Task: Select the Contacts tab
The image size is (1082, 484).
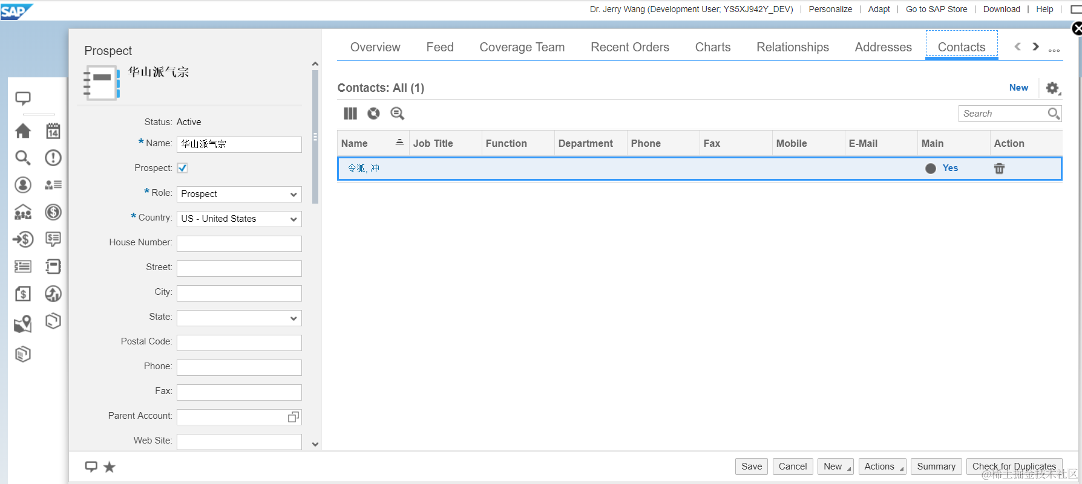Action: pyautogui.click(x=962, y=47)
